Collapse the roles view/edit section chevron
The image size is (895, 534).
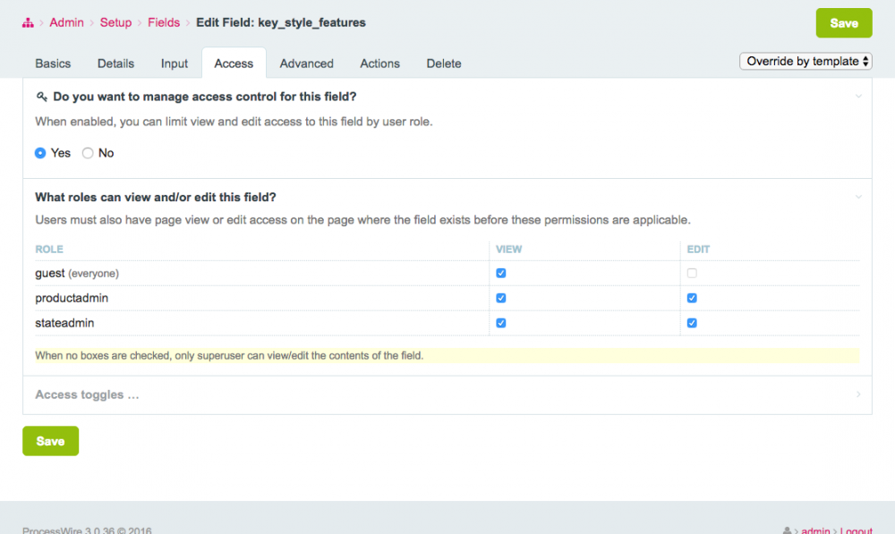pyautogui.click(x=858, y=197)
